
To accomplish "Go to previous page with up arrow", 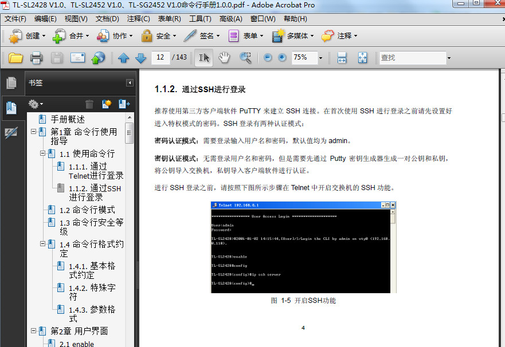I will pyautogui.click(x=123, y=58).
